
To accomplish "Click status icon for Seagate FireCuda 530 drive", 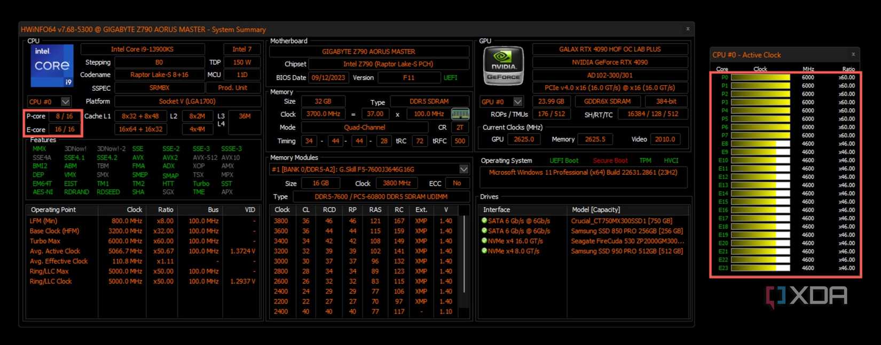I will pos(484,240).
